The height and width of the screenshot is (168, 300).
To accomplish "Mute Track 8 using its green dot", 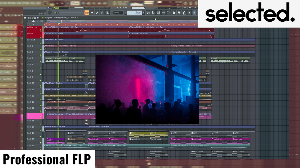I will (x=40, y=74).
